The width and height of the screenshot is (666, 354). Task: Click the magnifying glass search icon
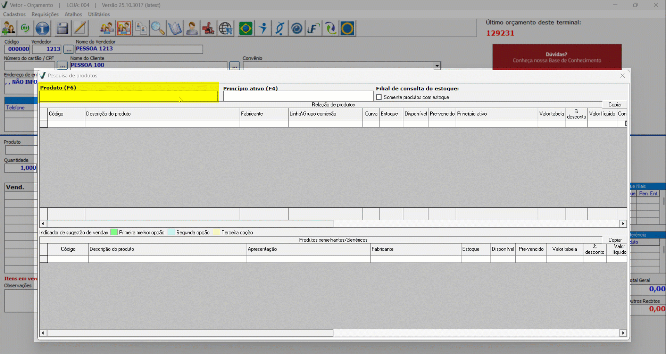(x=158, y=28)
